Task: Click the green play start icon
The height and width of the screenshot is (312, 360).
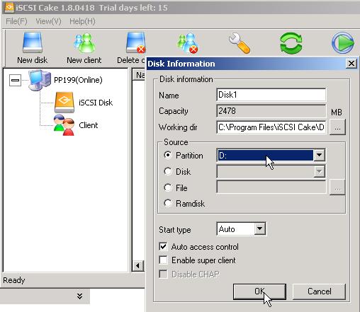Action: pos(343,43)
